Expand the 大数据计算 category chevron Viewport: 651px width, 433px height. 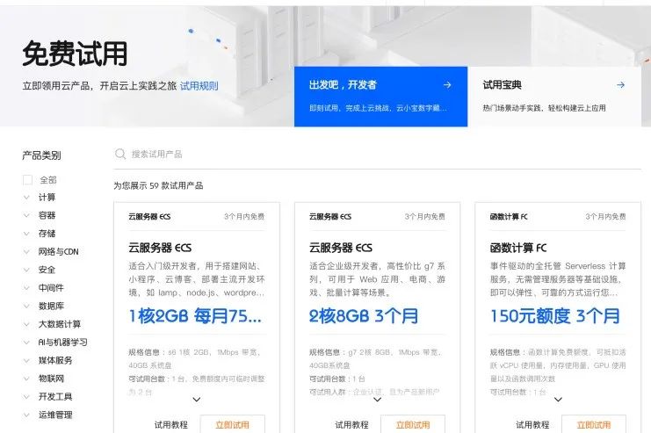click(26, 324)
